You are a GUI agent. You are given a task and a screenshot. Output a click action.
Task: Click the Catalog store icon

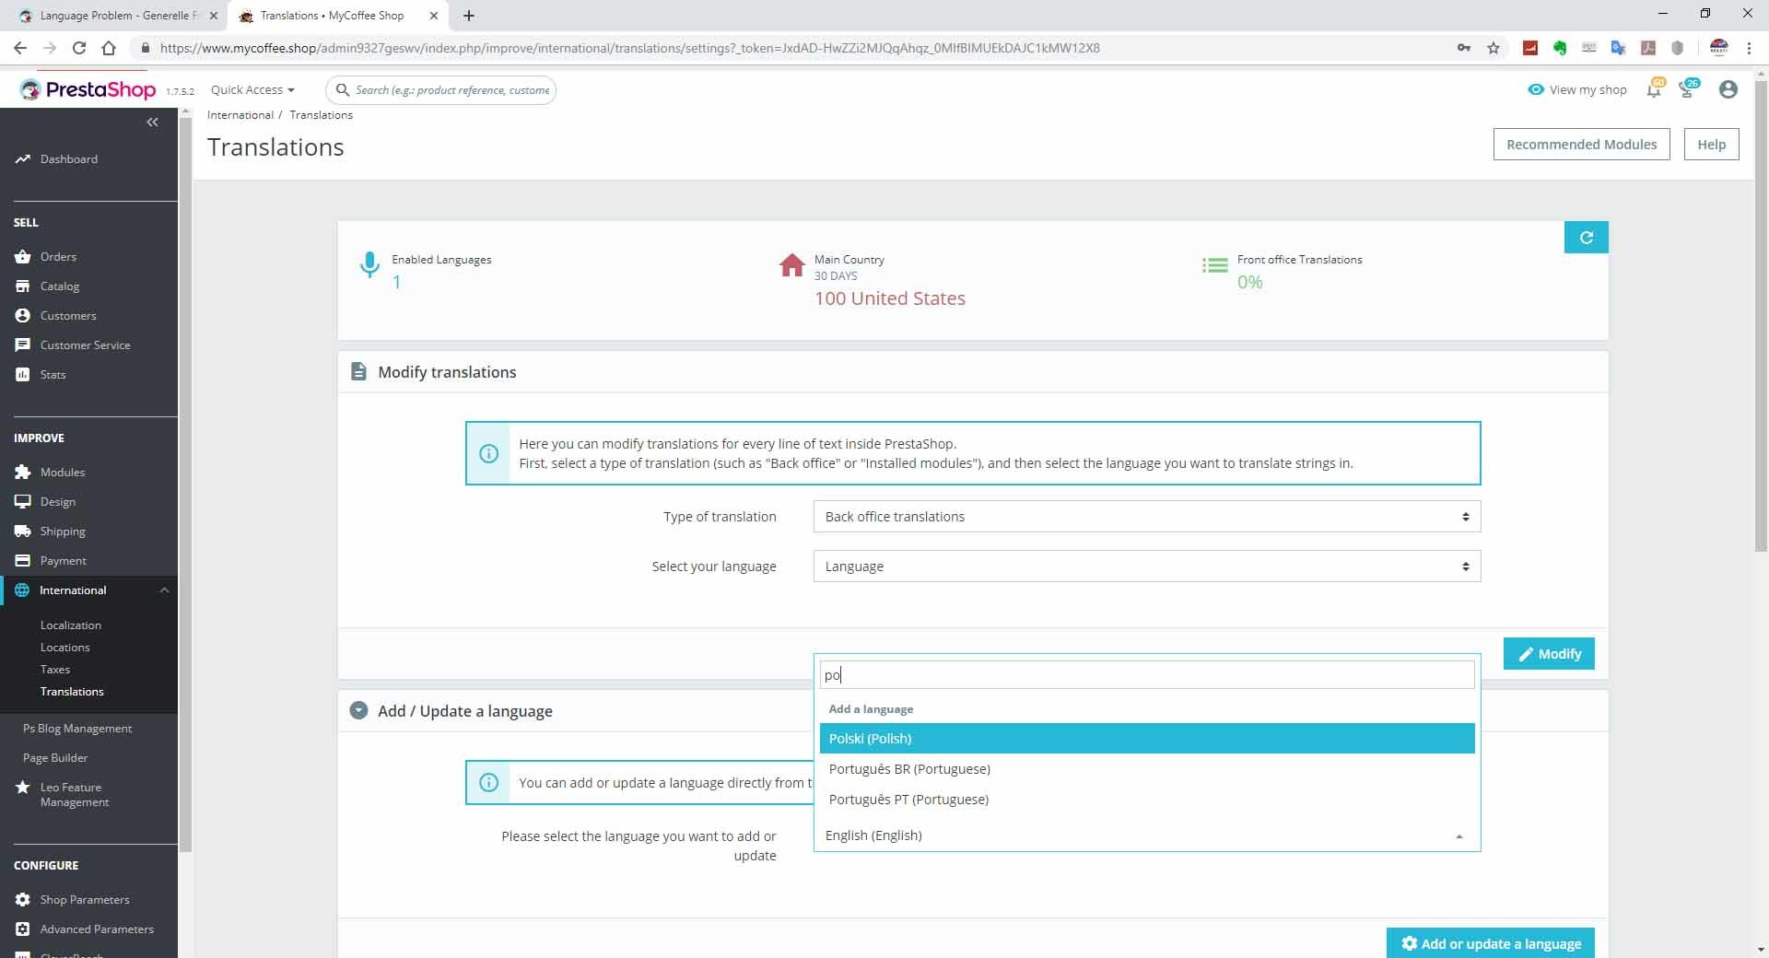tap(23, 286)
